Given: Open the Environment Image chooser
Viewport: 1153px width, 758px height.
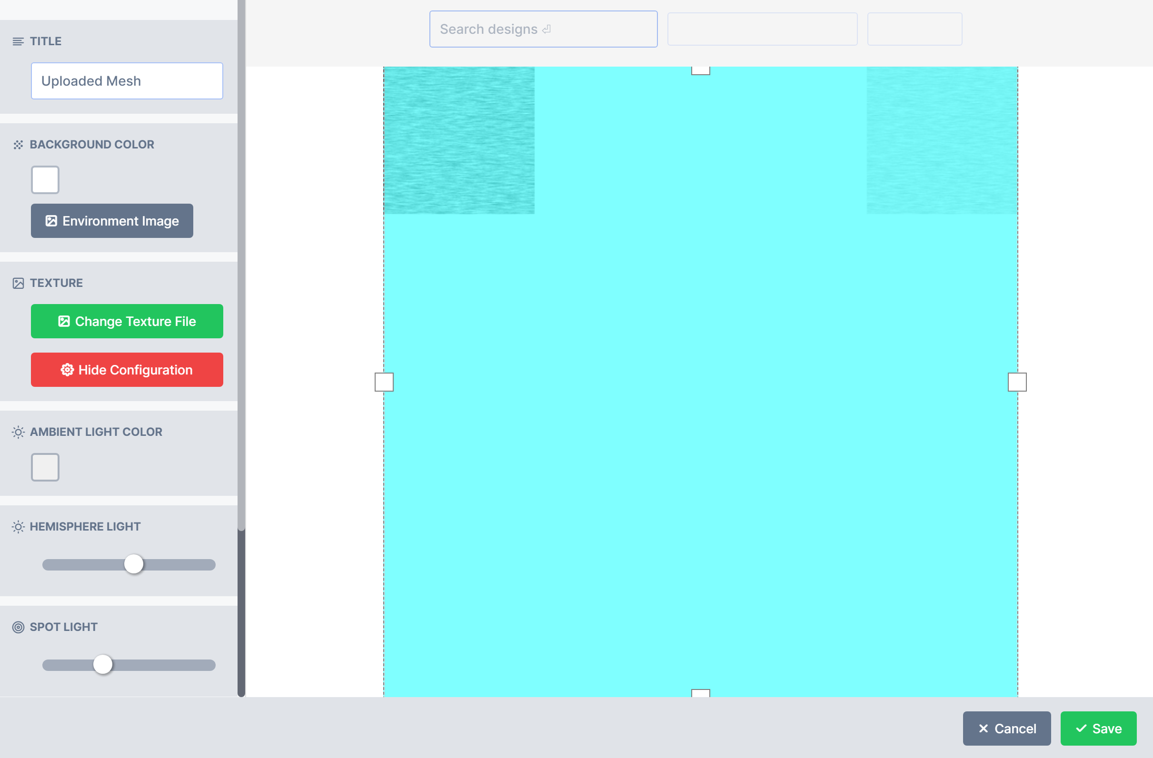Looking at the screenshot, I should 112,221.
